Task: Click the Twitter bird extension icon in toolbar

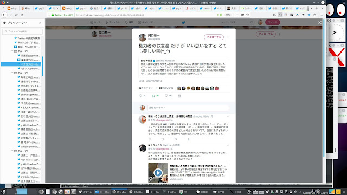Action: tap(309, 15)
